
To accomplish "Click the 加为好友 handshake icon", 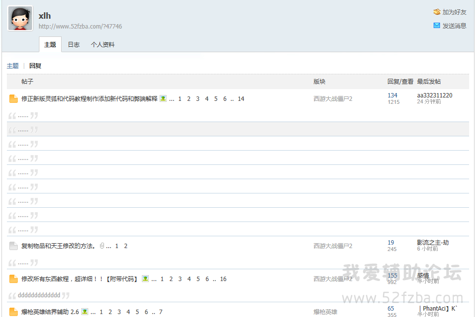I will tap(437, 12).
